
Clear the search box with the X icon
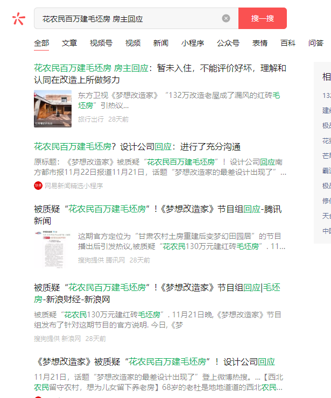pos(226,18)
